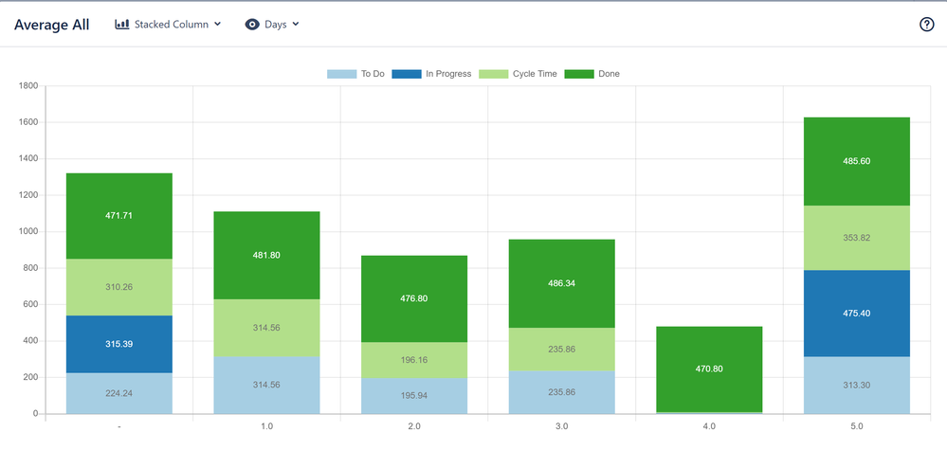Image resolution: width=947 pixels, height=450 pixels.
Task: Select the Done segment labeled 470.80
Action: [709, 369]
